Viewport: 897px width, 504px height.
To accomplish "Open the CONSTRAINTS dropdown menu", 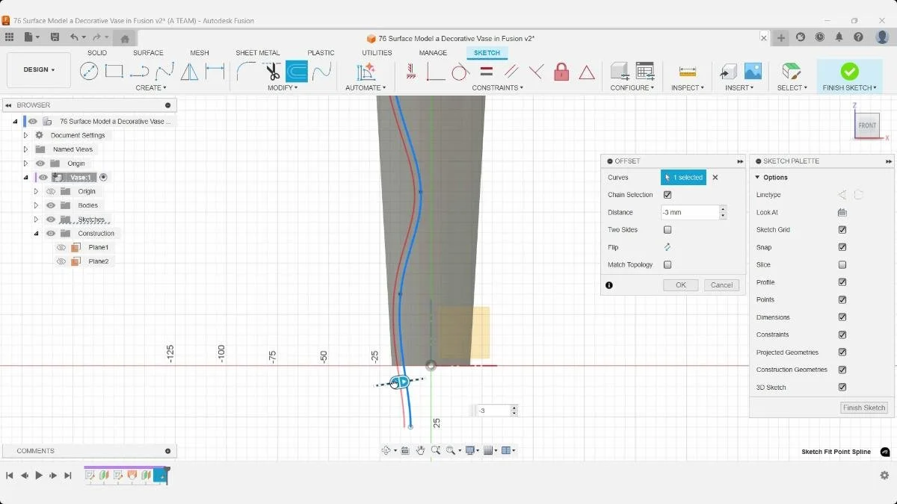I will coord(497,87).
